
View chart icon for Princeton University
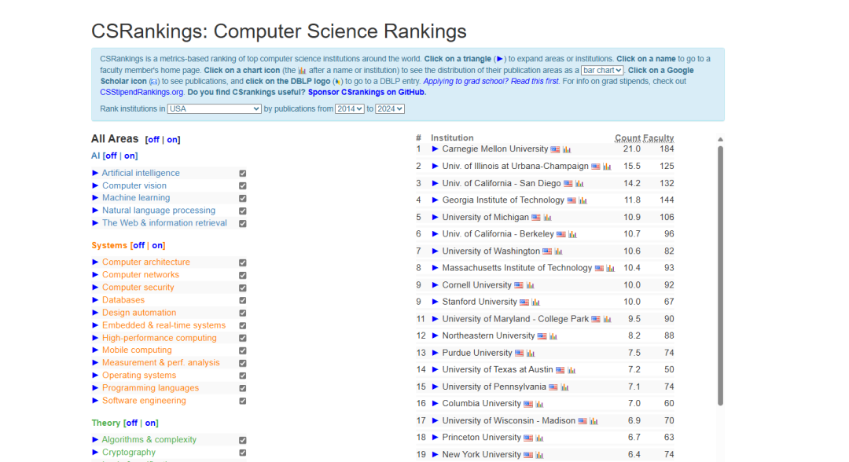pos(539,438)
